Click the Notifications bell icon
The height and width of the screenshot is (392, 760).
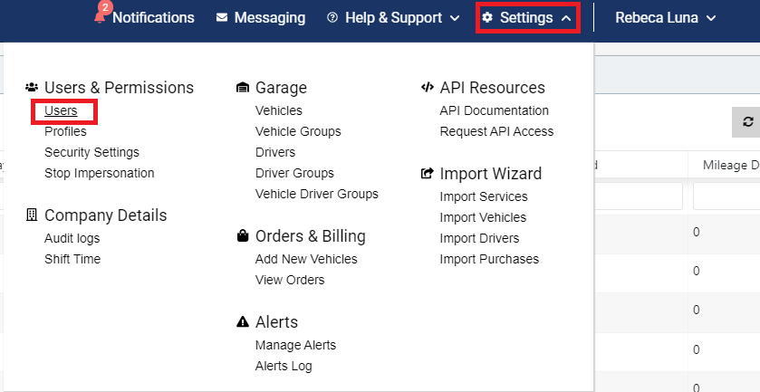(100, 18)
